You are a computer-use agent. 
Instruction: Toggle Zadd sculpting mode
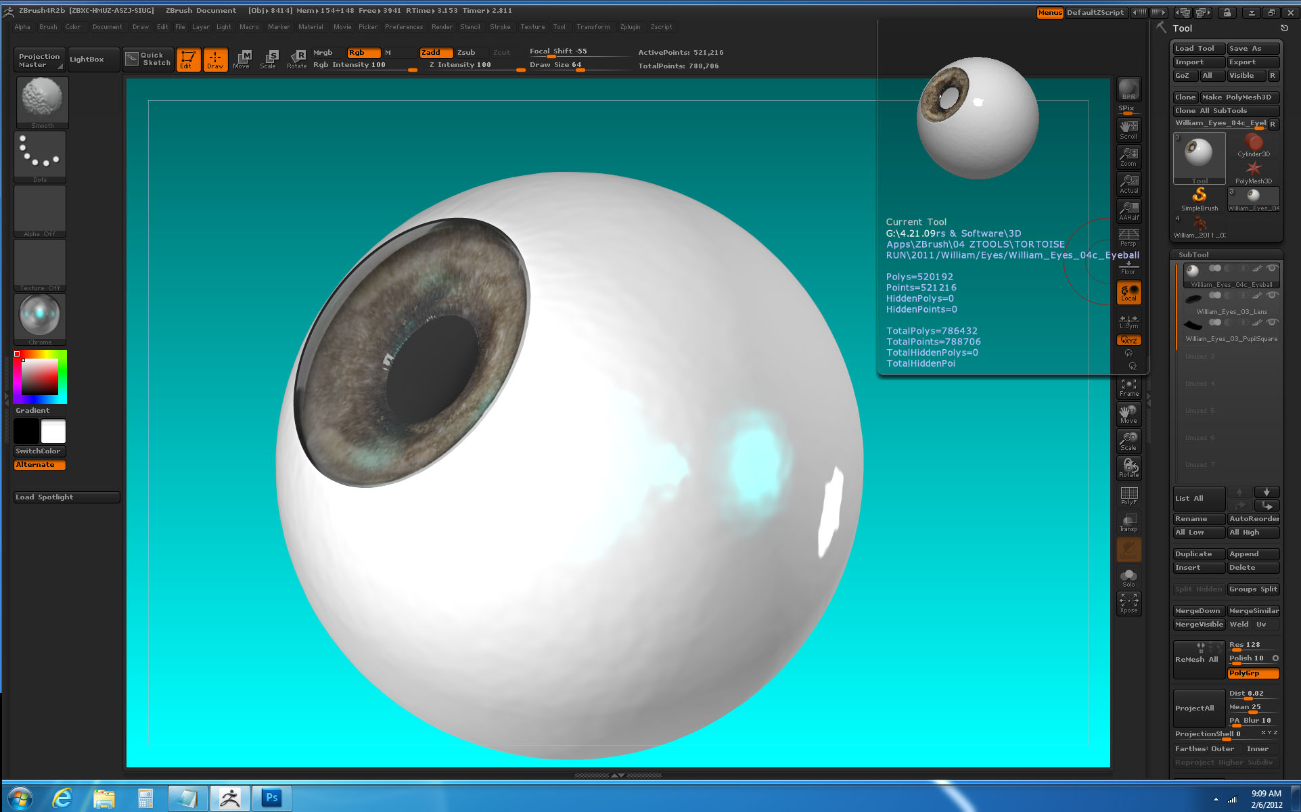[x=435, y=52]
